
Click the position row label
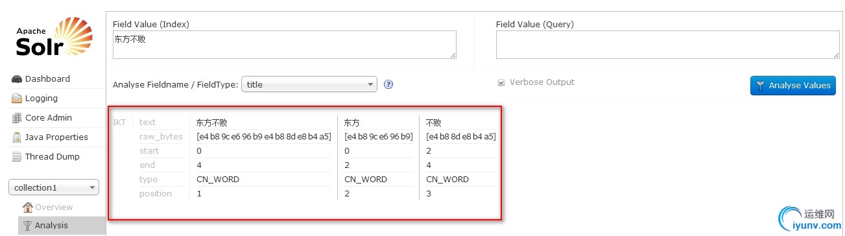pos(156,194)
